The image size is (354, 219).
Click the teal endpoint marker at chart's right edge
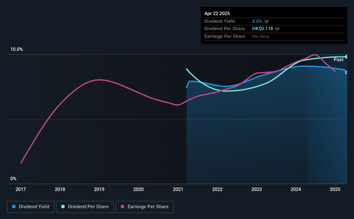pyautogui.click(x=347, y=56)
